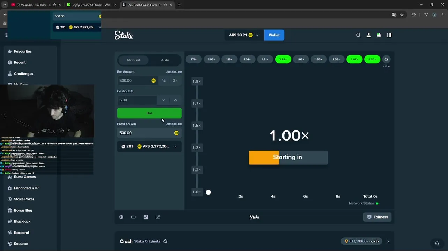This screenshot has height=251, width=448.
Task: Open the 1.05× past result
Action: [x=336, y=59]
